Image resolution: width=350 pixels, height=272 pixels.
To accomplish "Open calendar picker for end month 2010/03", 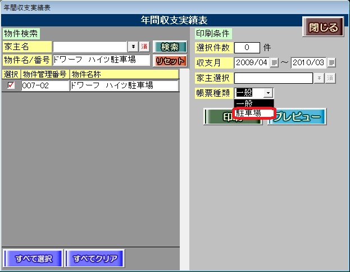I will 331,62.
